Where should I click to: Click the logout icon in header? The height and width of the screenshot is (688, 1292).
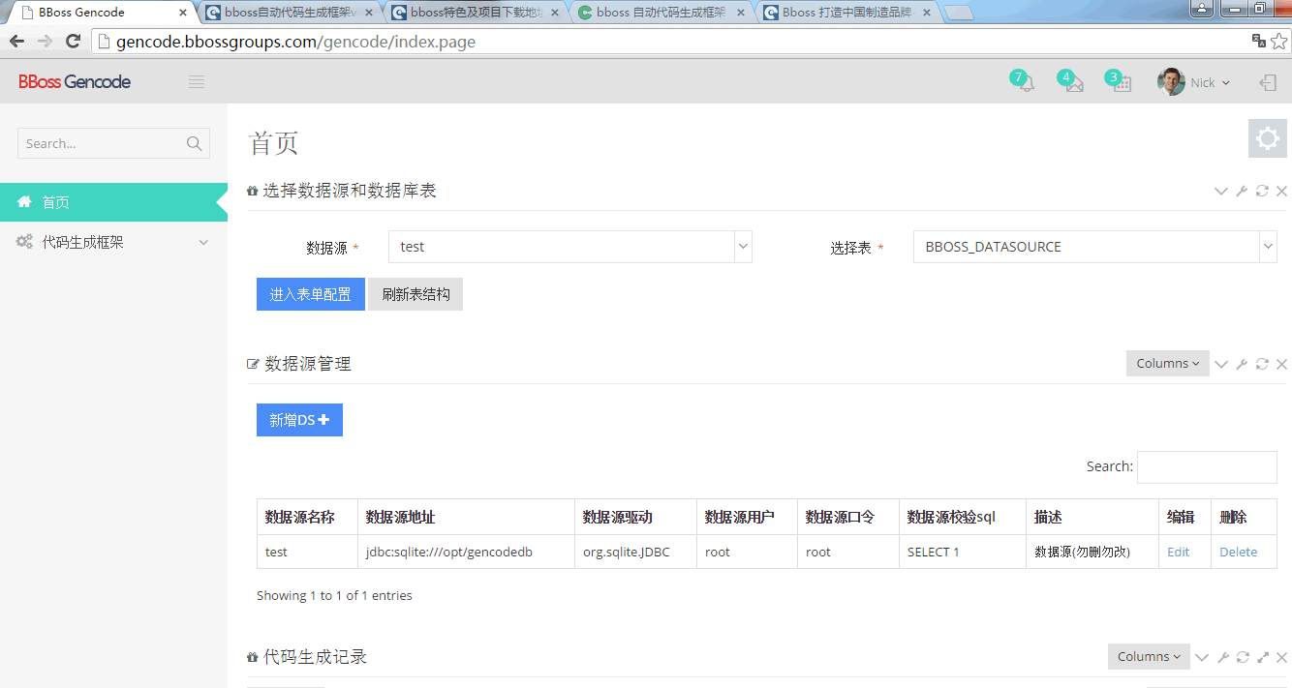[1267, 83]
